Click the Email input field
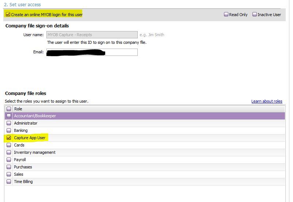 pos(92,52)
